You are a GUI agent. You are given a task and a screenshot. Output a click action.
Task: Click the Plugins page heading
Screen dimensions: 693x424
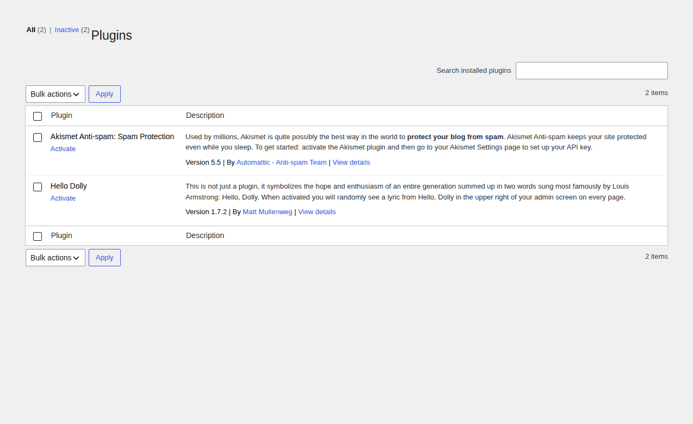(x=112, y=35)
